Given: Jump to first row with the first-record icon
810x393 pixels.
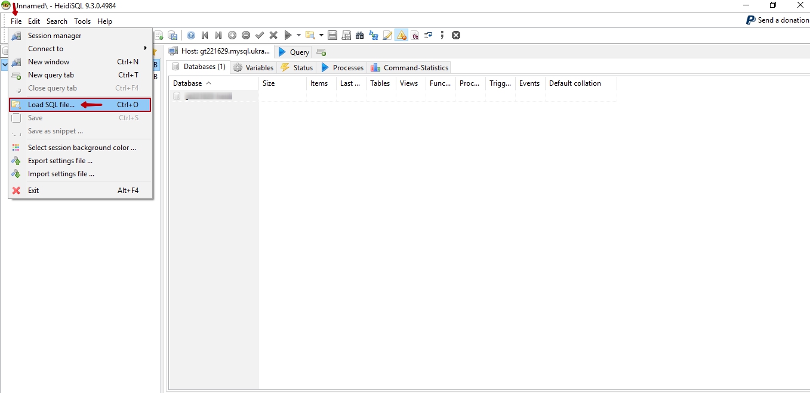Looking at the screenshot, I should [205, 35].
